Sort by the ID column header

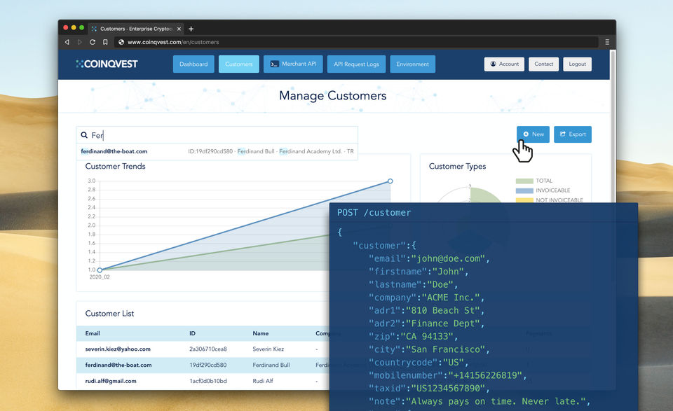[192, 333]
